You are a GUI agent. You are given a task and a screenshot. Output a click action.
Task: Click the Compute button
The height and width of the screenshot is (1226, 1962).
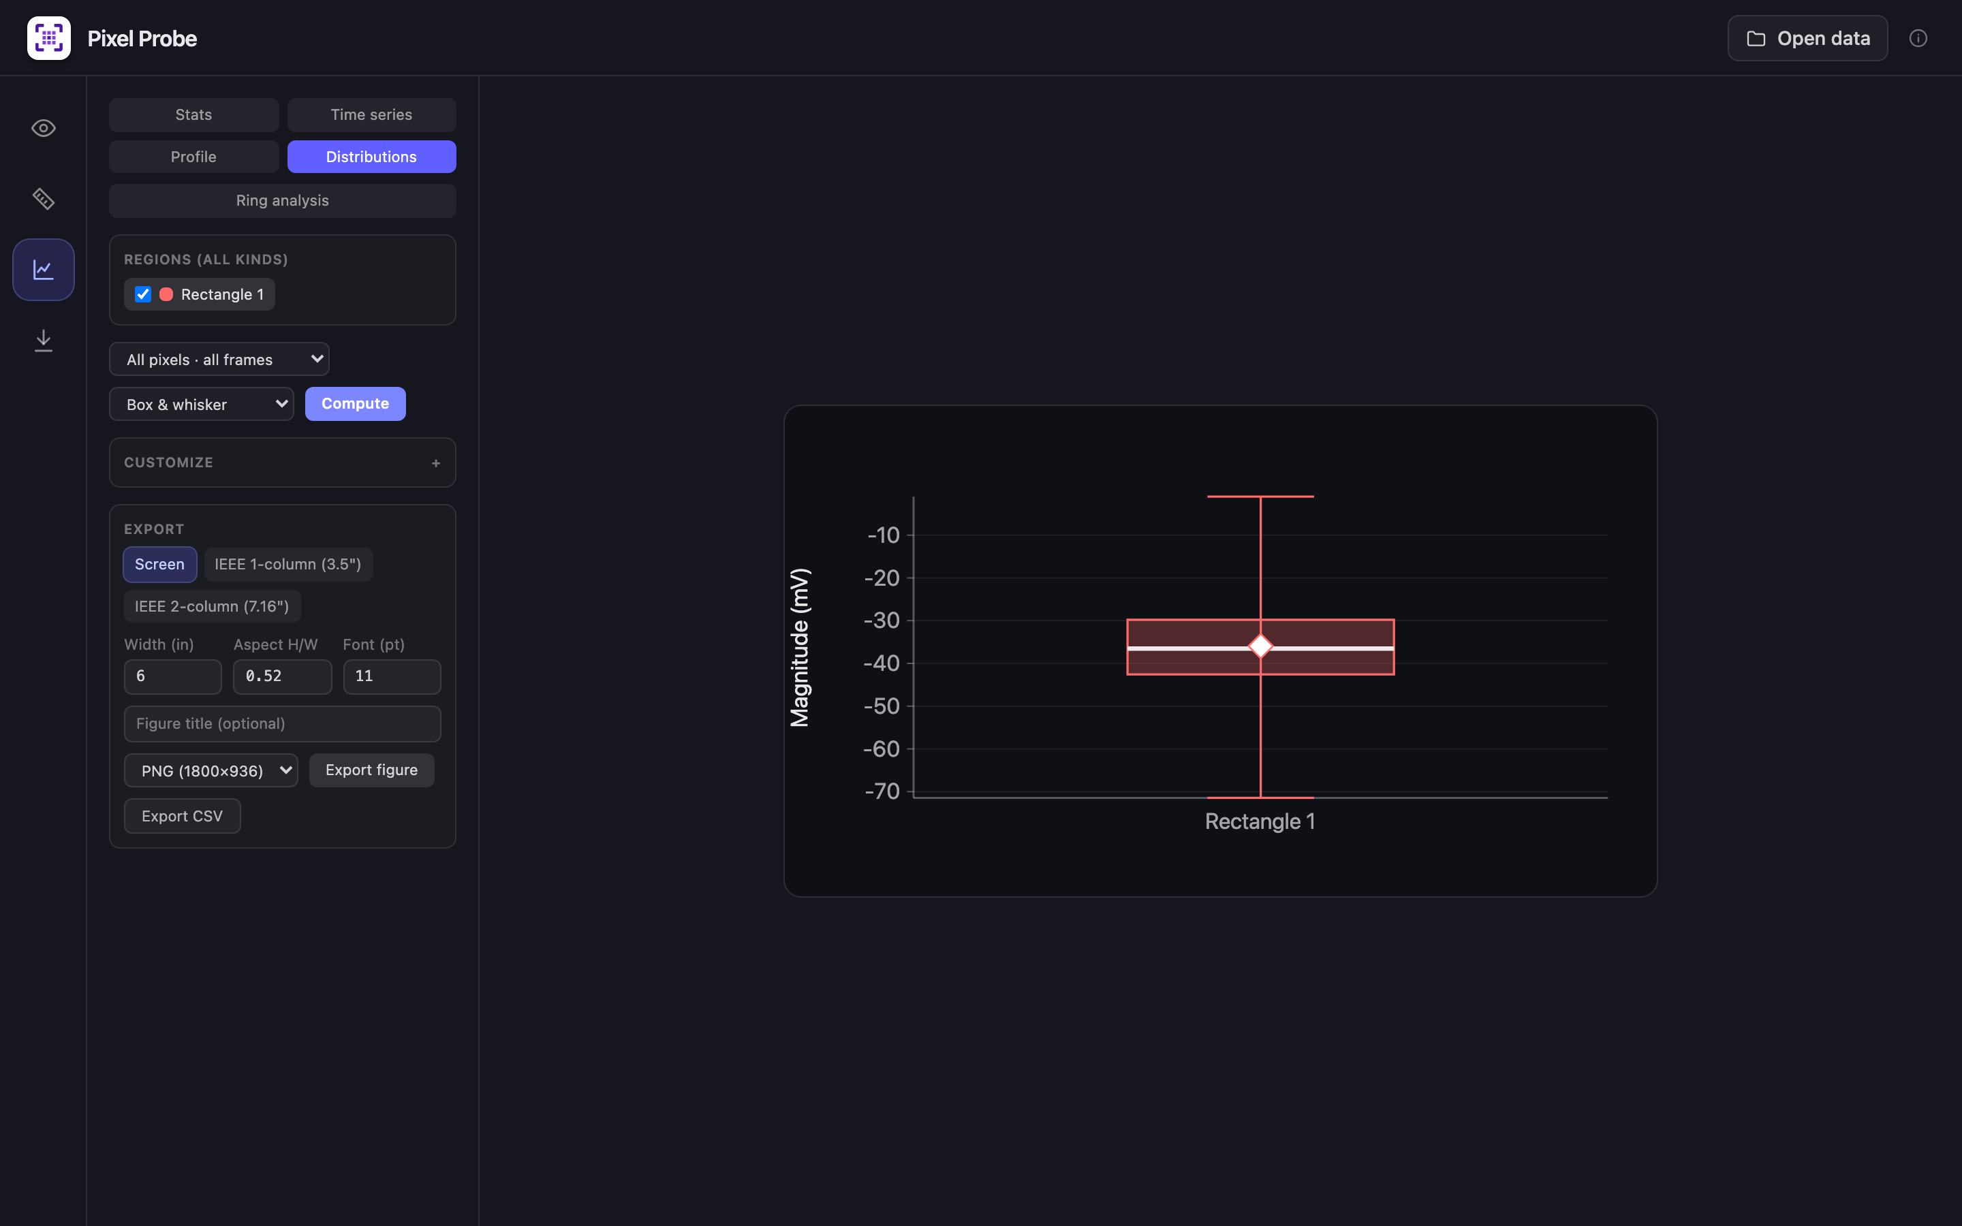click(355, 404)
